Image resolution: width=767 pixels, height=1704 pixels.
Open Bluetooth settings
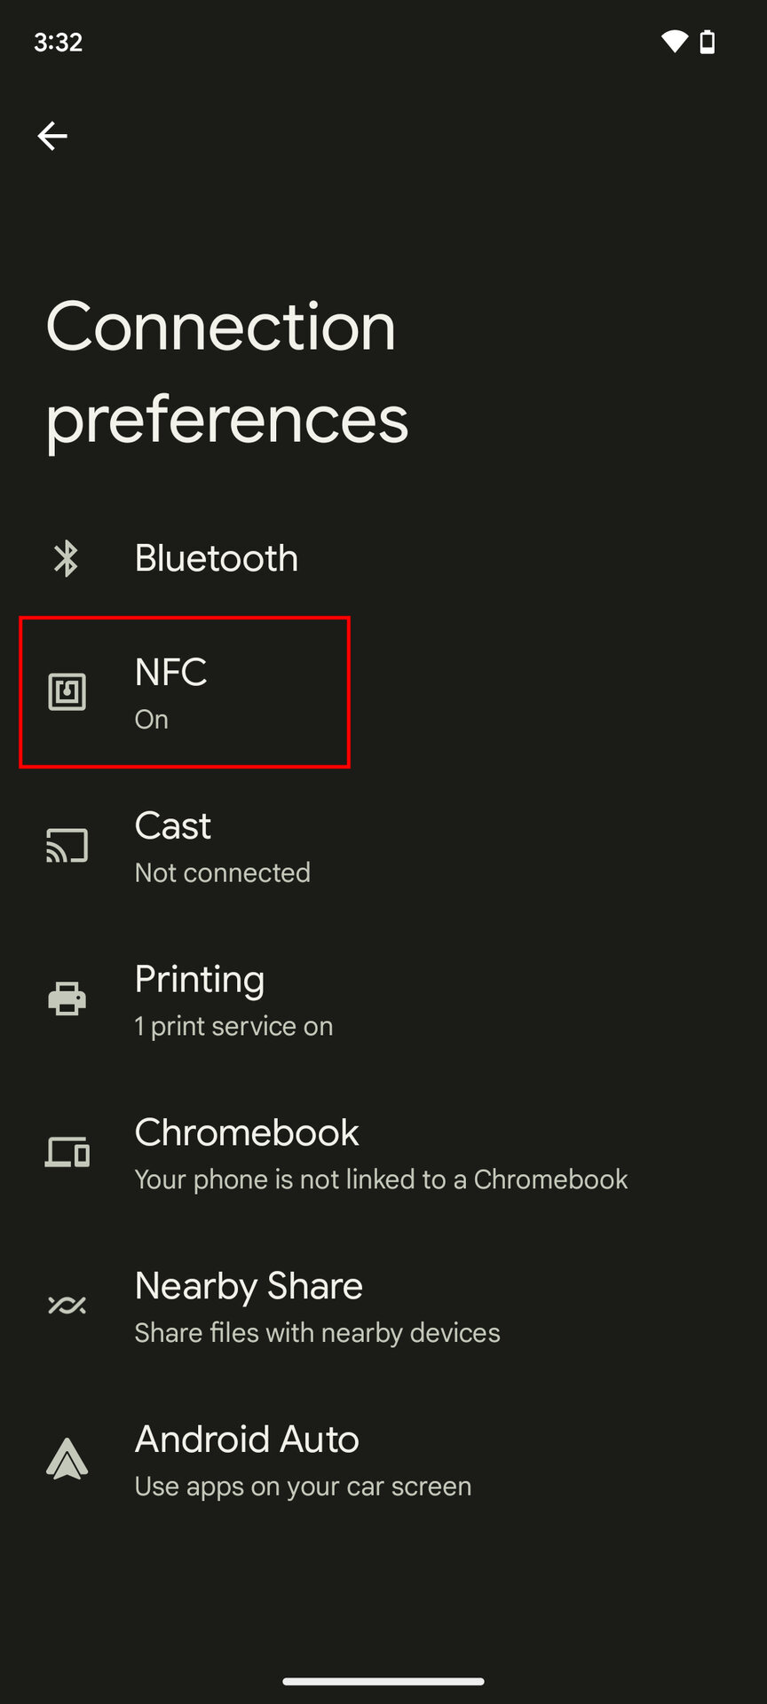217,558
